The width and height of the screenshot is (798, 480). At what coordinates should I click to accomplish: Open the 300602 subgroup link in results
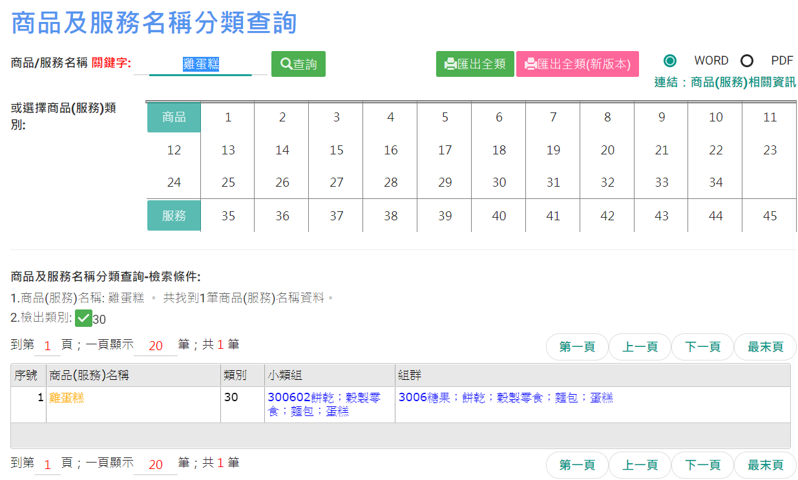point(289,398)
